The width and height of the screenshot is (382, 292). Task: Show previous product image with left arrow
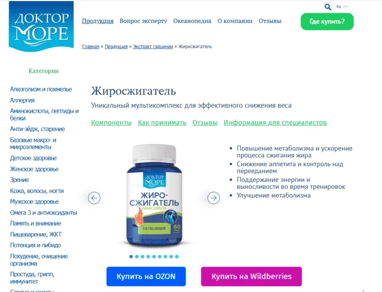(x=94, y=198)
